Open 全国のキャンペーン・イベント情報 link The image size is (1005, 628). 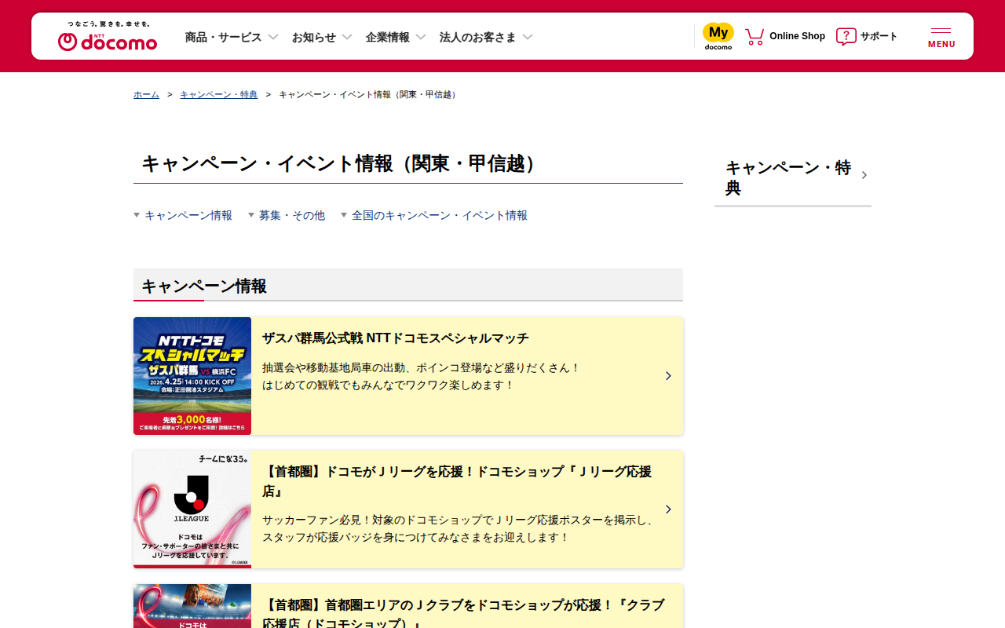point(440,215)
